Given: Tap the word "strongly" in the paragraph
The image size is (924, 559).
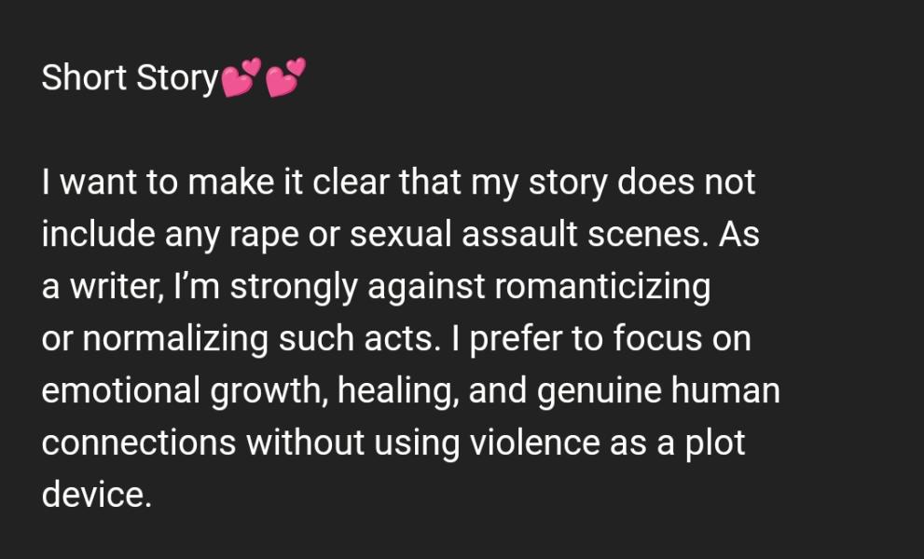Looking at the screenshot, I should point(294,287).
